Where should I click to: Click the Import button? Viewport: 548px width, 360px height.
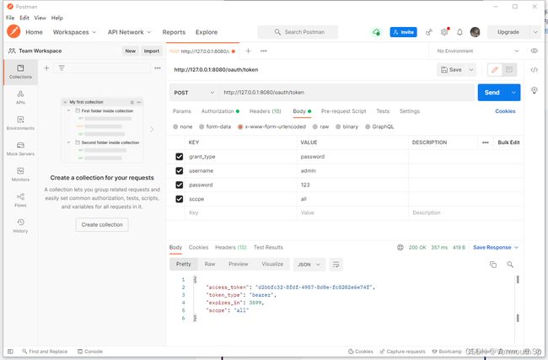point(151,51)
